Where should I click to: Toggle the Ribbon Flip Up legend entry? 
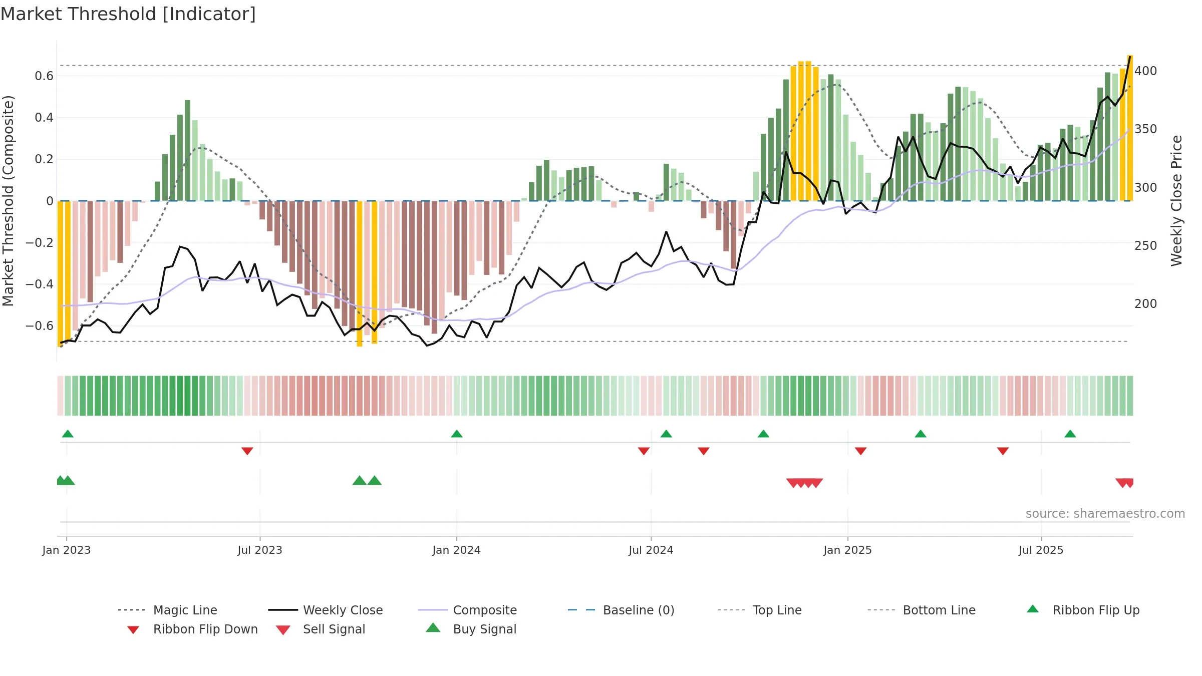pos(1083,610)
